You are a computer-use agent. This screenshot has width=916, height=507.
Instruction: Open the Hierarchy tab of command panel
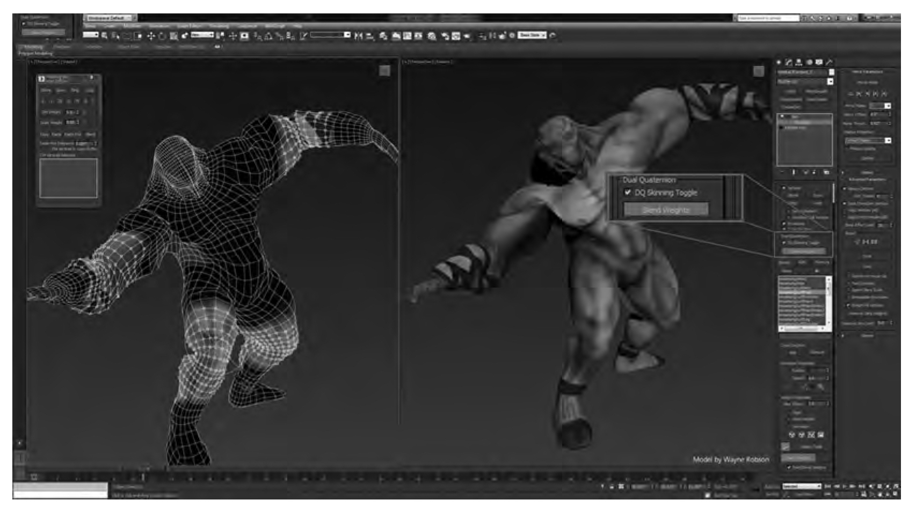[799, 62]
